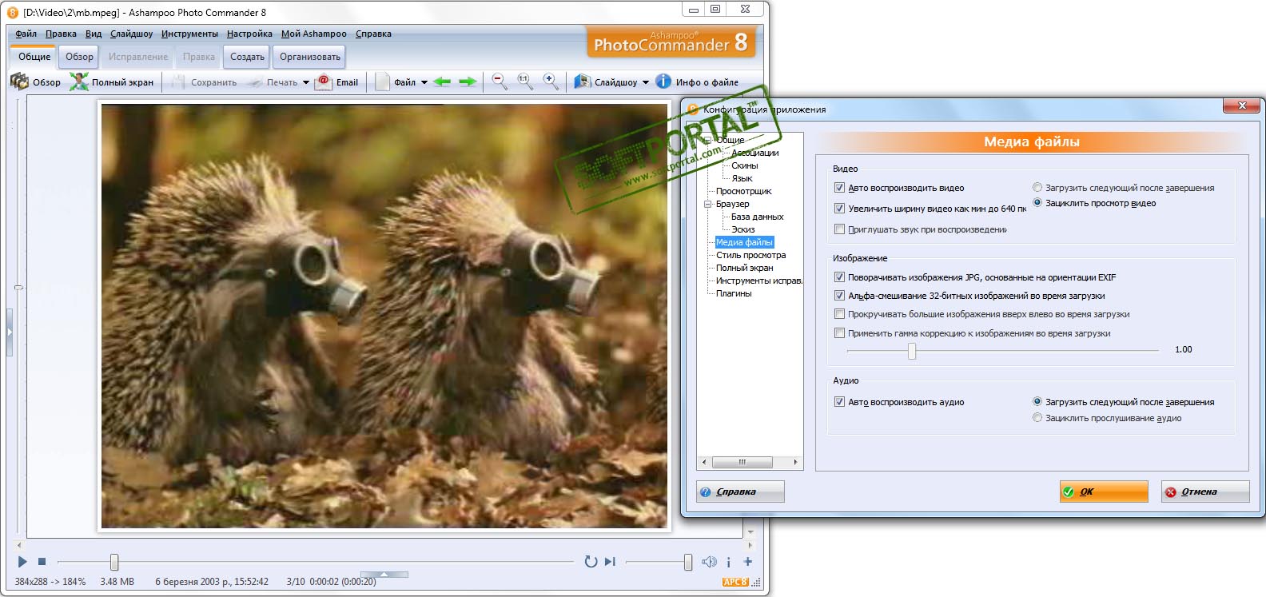The width and height of the screenshot is (1266, 597).
Task: Switch to the Организовать tab
Action: (309, 57)
